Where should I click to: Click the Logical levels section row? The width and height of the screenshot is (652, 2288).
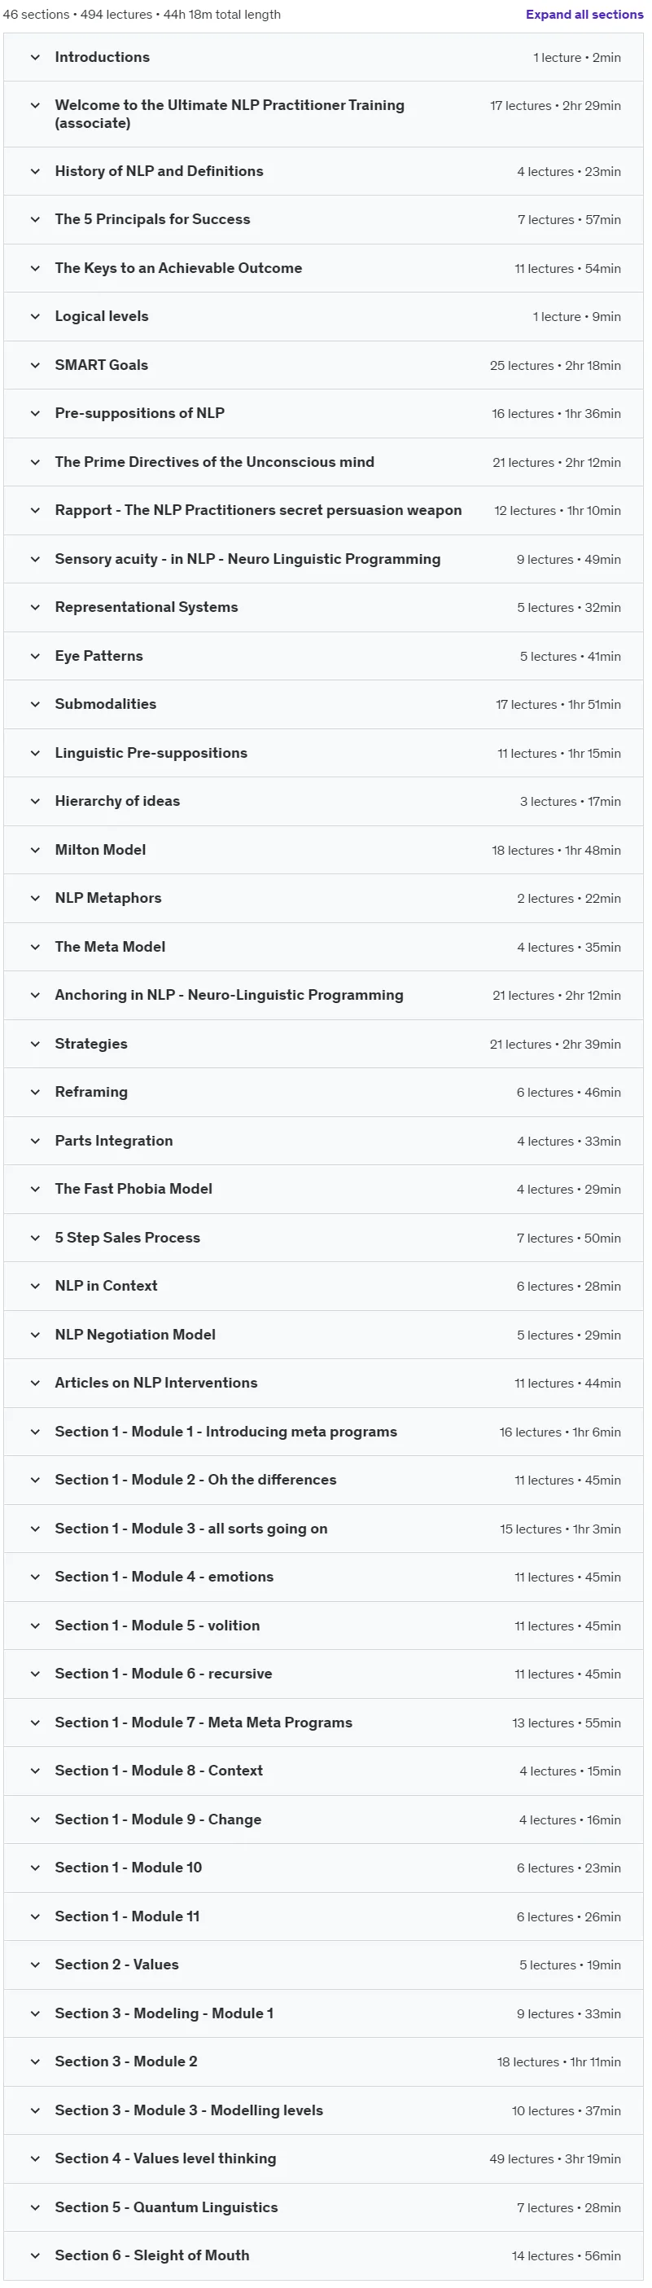tap(324, 317)
